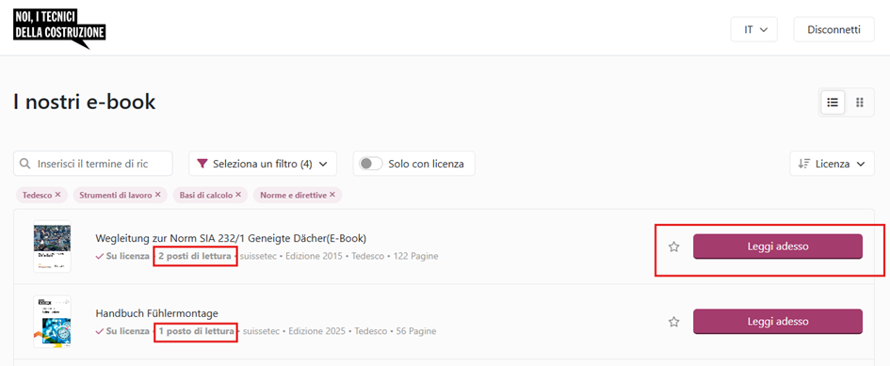The height and width of the screenshot is (366, 890).
Task: Remove the Norme e direttive filter
Action: click(x=332, y=195)
